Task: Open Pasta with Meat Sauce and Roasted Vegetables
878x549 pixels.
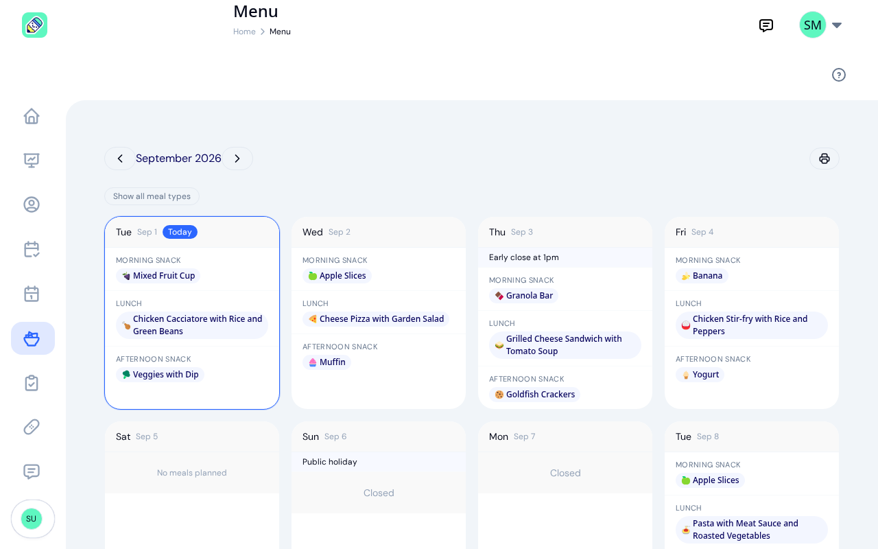Action: pos(752,530)
